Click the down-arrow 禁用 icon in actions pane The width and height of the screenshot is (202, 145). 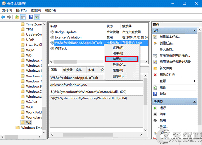(155, 120)
